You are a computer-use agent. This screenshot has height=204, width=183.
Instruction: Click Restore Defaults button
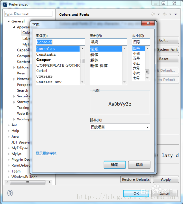click(x=136, y=179)
